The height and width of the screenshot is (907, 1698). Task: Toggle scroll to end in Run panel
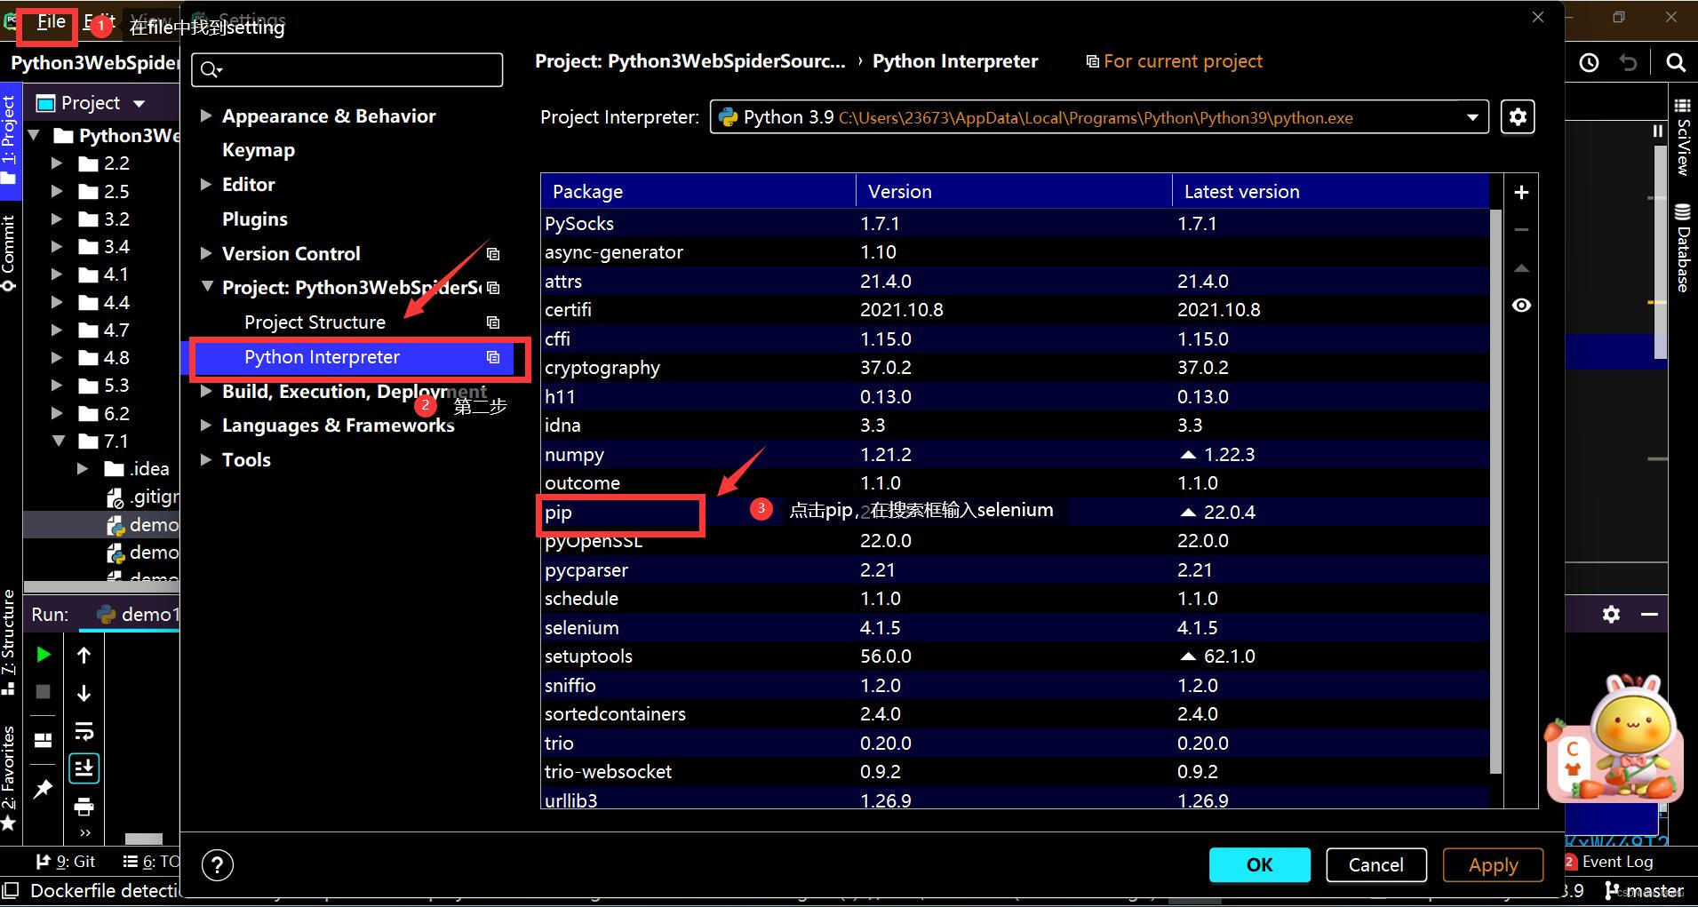pos(84,768)
